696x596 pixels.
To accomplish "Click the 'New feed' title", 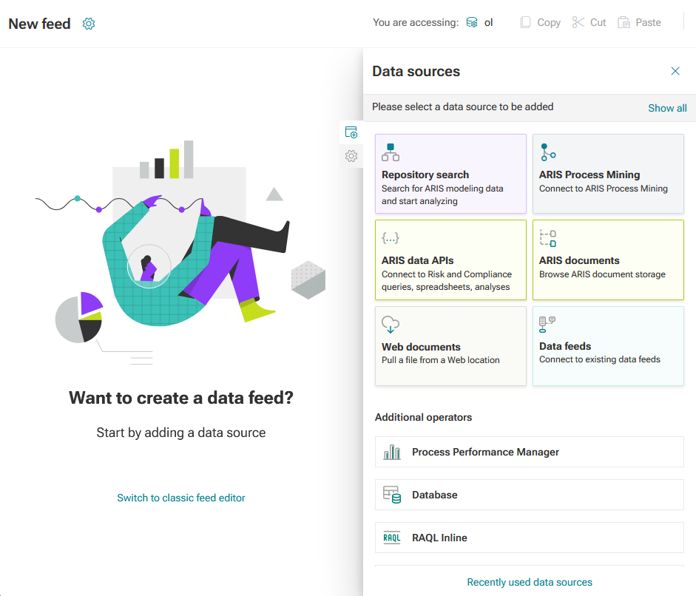I will (x=39, y=24).
